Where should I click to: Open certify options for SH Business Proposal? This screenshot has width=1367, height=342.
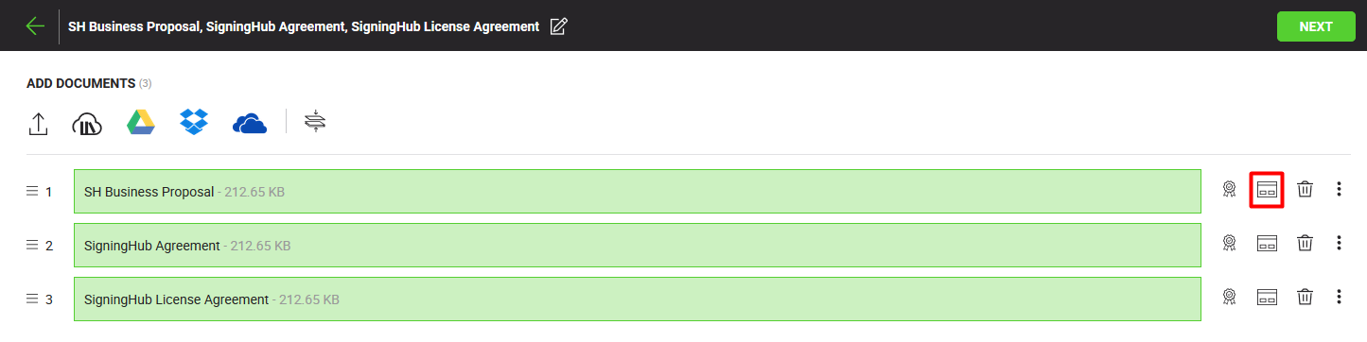click(x=1229, y=190)
